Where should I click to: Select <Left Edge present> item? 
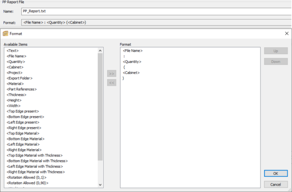[23, 122]
